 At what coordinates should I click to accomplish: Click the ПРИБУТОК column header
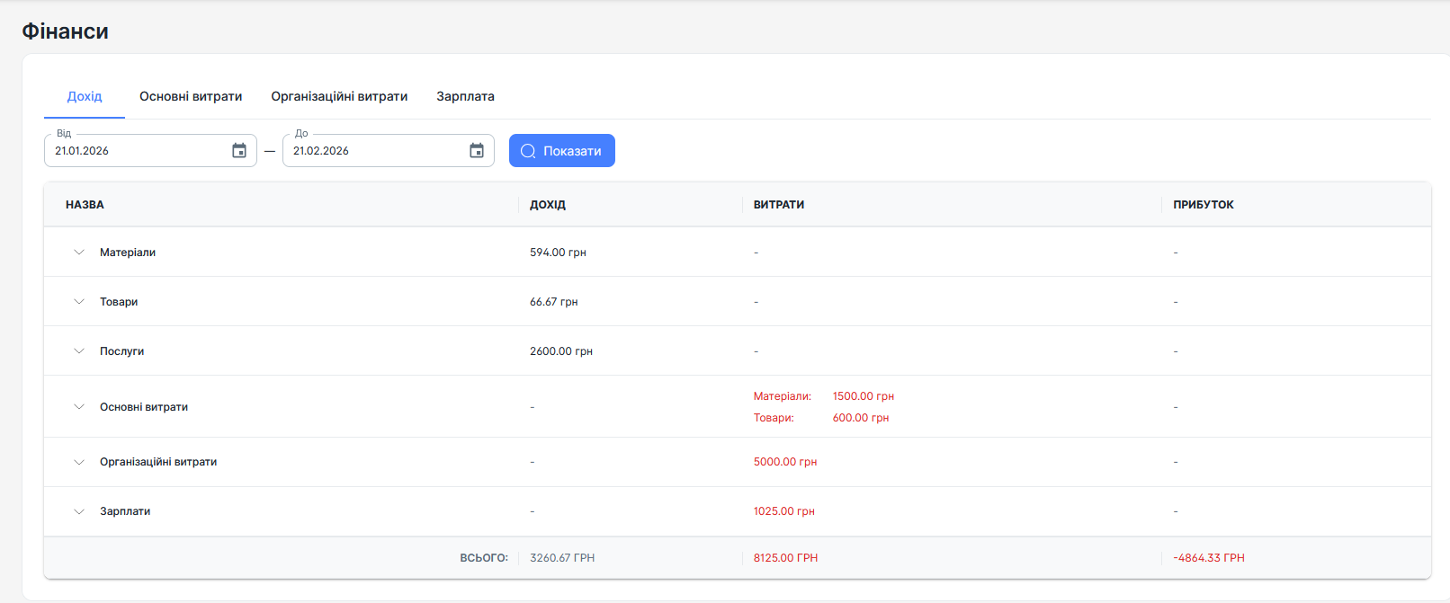1204,205
